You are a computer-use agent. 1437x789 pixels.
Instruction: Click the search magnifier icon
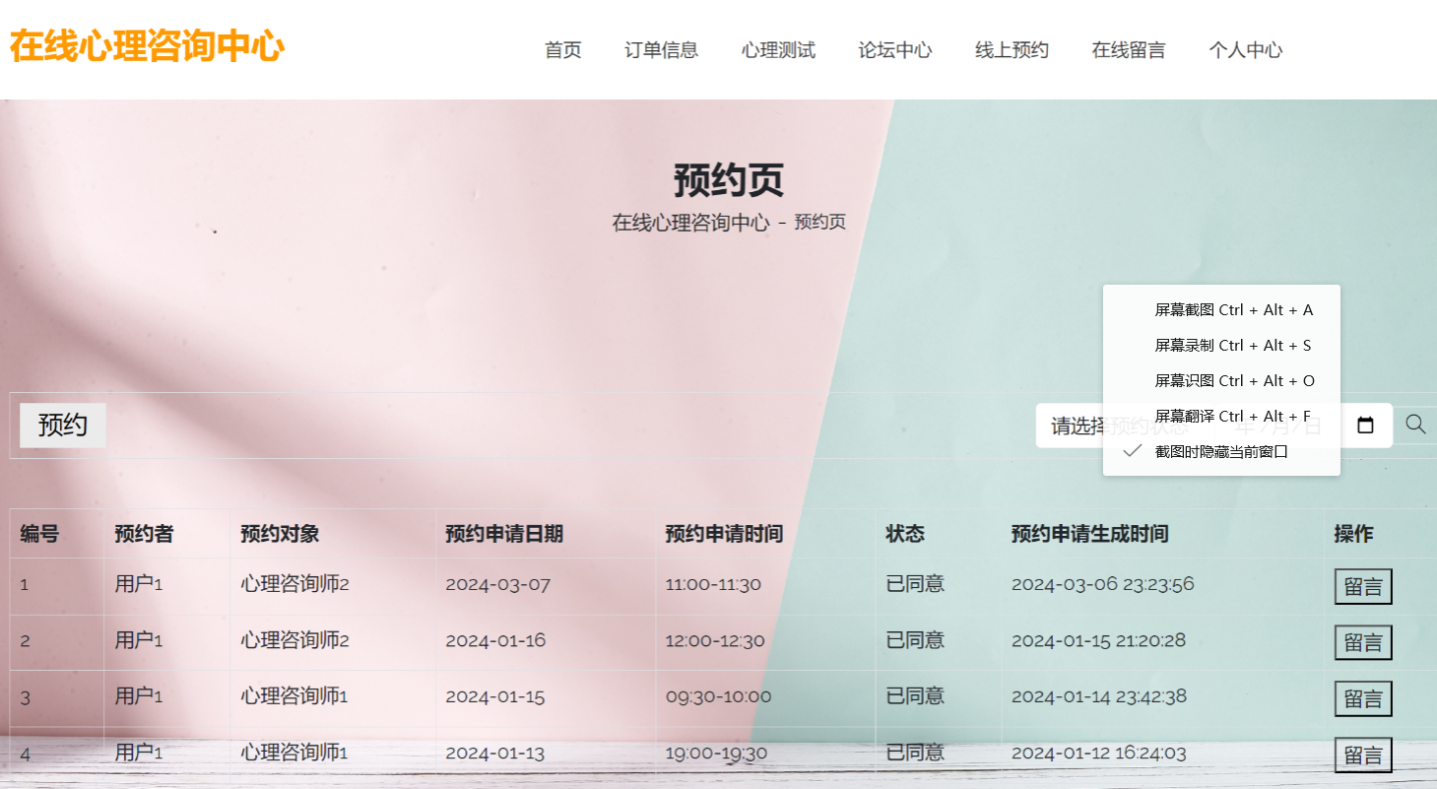[1415, 425]
